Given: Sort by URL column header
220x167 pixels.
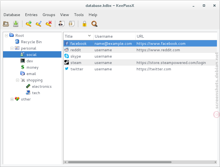Looking at the screenshot, I should point(176,36).
